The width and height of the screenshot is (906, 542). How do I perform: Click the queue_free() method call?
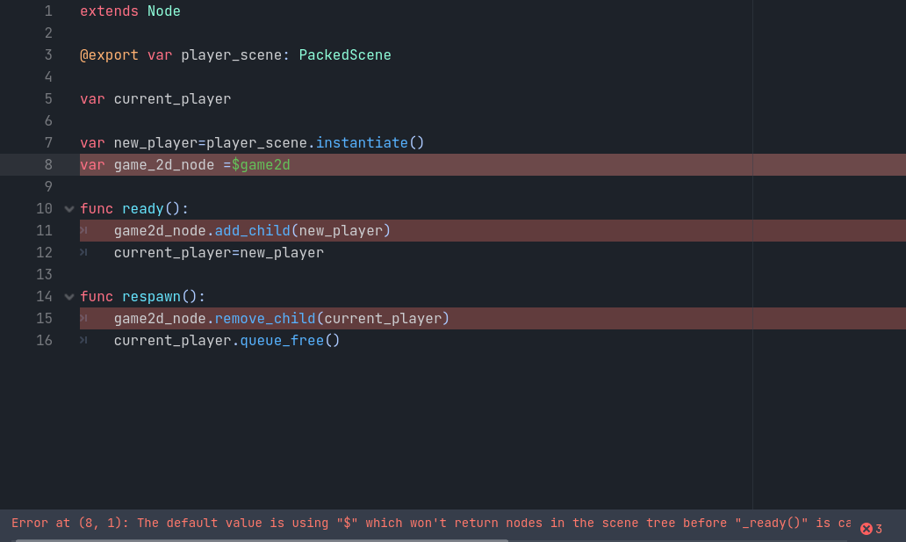(290, 341)
